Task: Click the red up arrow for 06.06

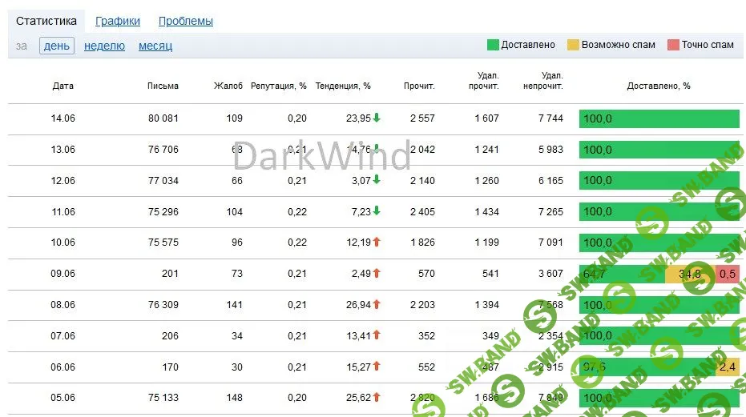Action: tap(377, 367)
